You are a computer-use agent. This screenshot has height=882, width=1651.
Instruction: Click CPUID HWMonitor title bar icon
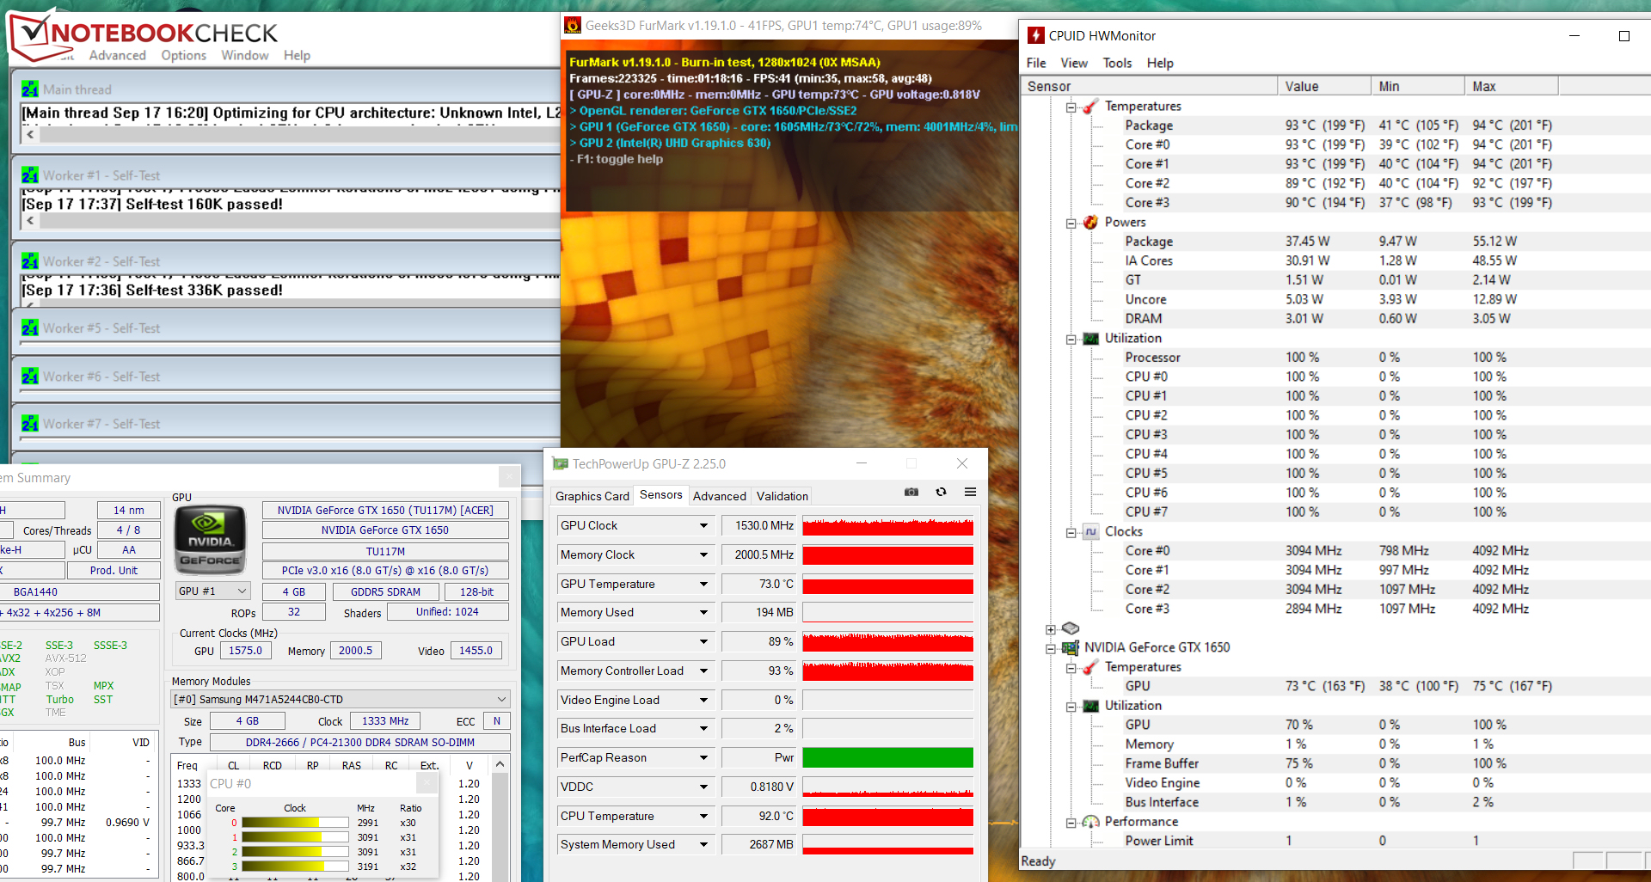coord(1036,35)
